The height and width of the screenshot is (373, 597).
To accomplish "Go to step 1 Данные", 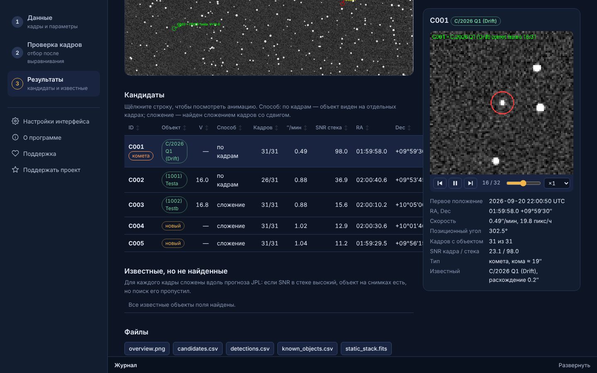I will 53,22.
